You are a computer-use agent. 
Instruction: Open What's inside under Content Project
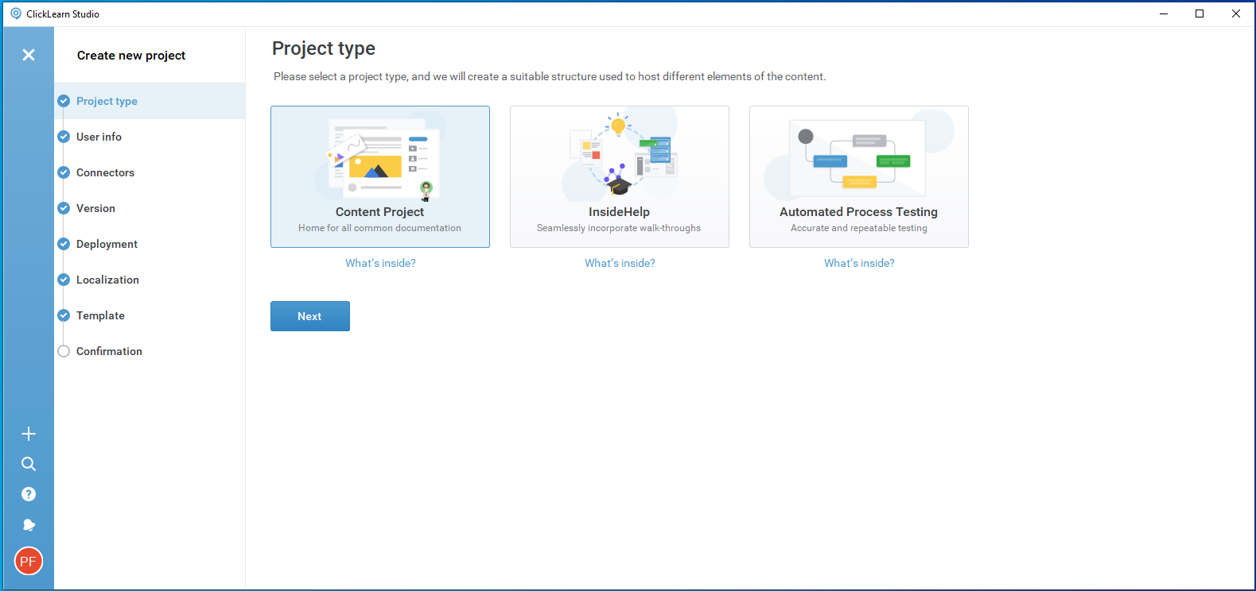380,263
